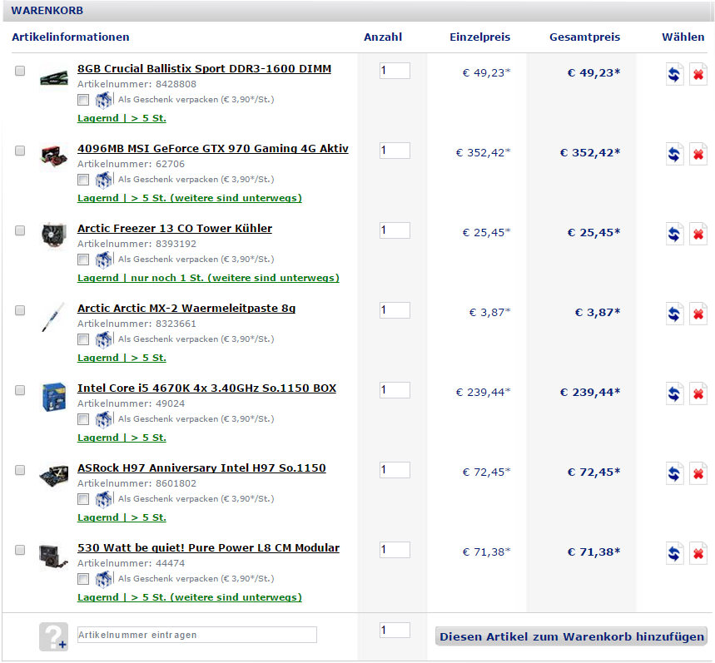Open Arctic MX-2 Waermeleitpaste 8g link
The image size is (715, 663).
point(186,309)
